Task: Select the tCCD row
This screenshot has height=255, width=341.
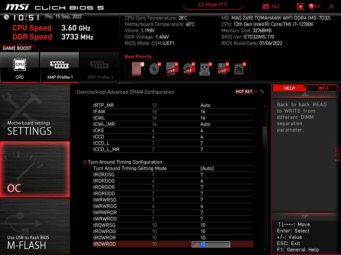Action: [173, 136]
